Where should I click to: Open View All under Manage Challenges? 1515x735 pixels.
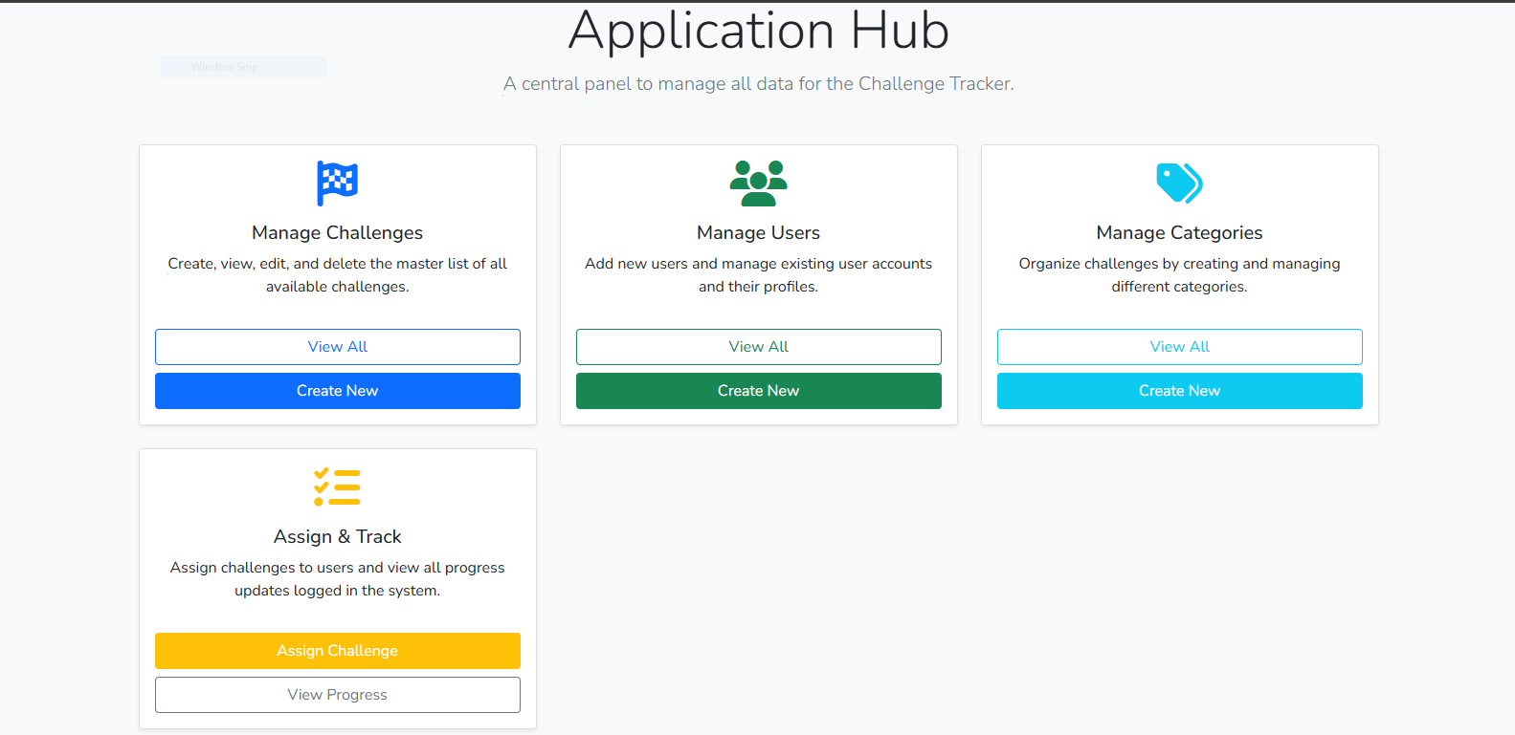click(x=337, y=347)
